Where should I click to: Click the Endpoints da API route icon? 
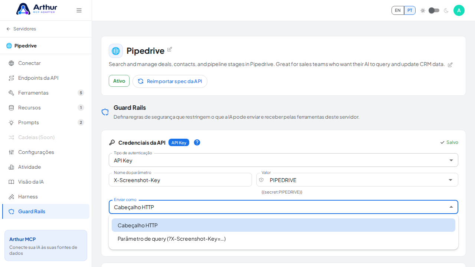[12, 78]
